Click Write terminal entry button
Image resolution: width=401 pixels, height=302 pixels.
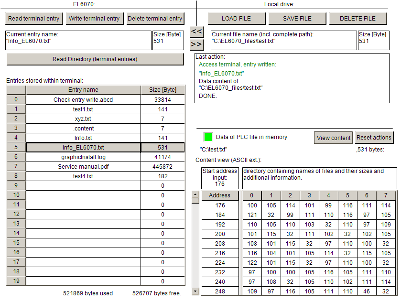(x=94, y=19)
